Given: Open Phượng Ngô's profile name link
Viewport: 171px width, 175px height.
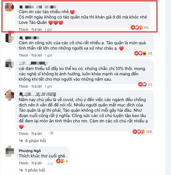Looking at the screenshot, I should click(30, 151).
